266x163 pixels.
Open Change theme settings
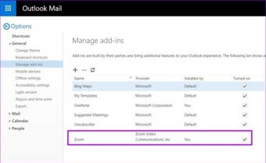click(x=27, y=51)
